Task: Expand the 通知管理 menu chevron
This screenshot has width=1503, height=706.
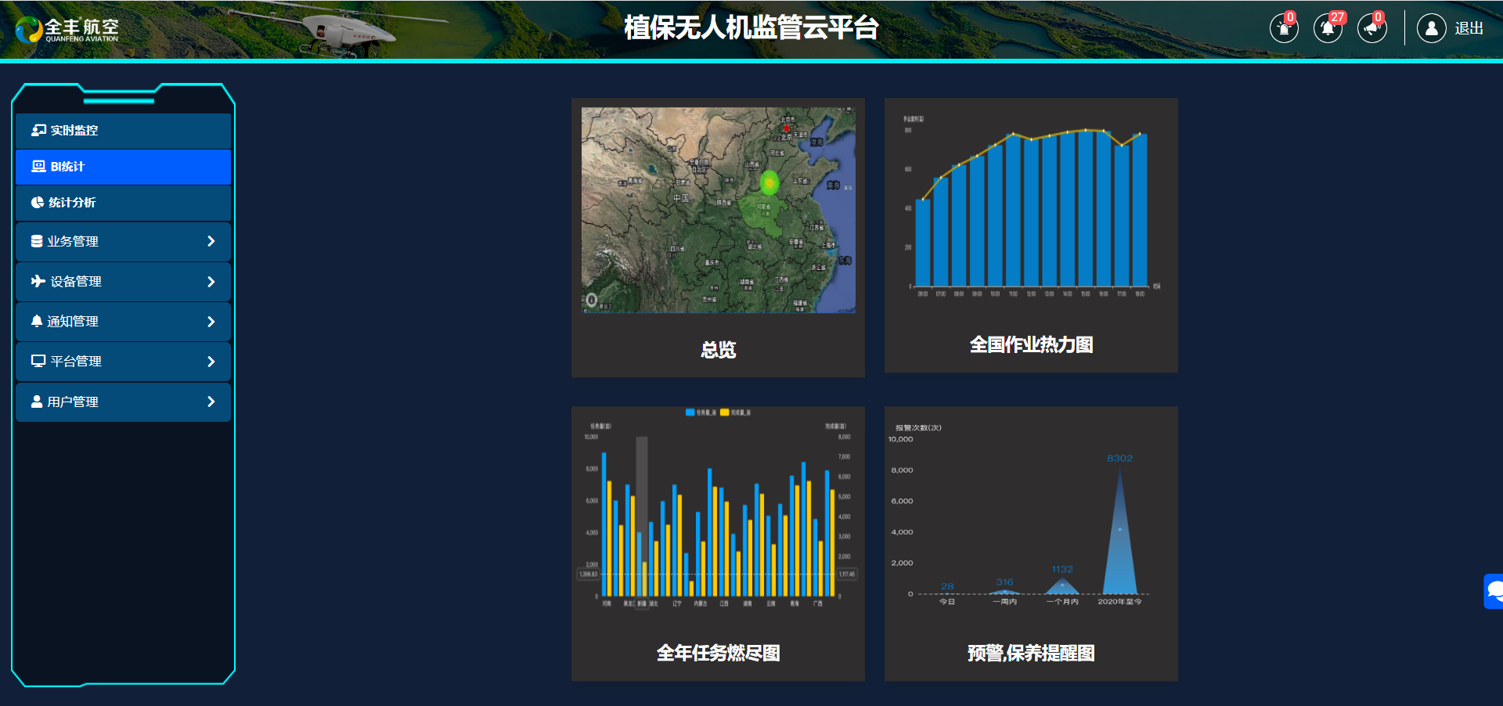Action: 211,322
